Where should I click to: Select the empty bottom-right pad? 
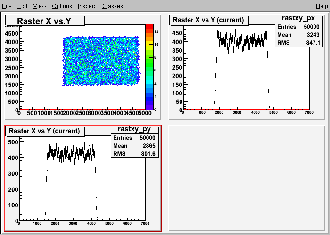point(247,178)
